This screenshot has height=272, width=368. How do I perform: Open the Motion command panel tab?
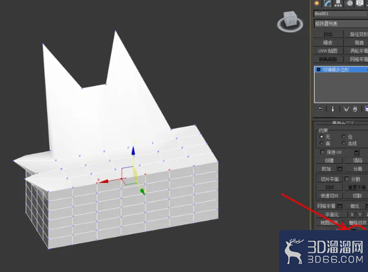click(x=350, y=4)
